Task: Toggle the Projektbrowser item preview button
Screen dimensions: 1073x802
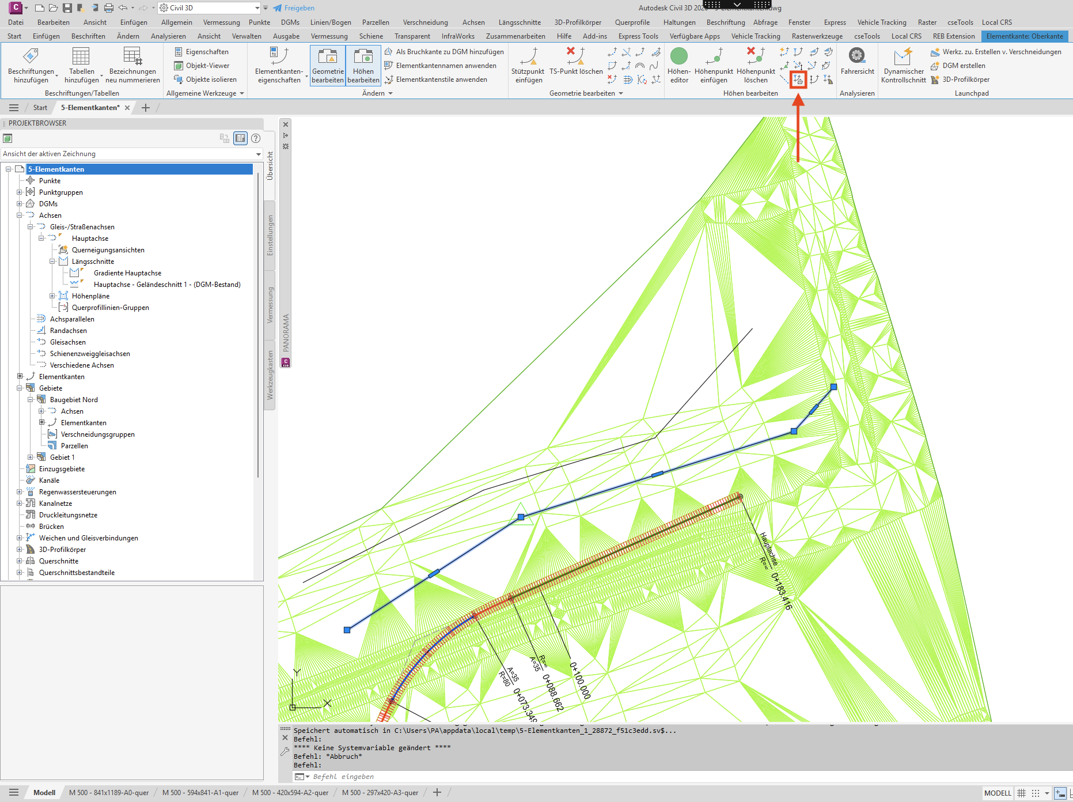Action: [x=240, y=138]
